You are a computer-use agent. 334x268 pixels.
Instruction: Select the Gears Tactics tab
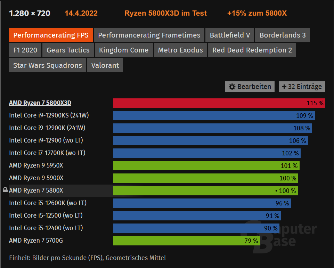(x=68, y=50)
